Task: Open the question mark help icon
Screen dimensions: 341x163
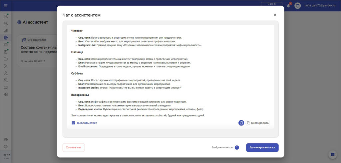Action: (6, 147)
